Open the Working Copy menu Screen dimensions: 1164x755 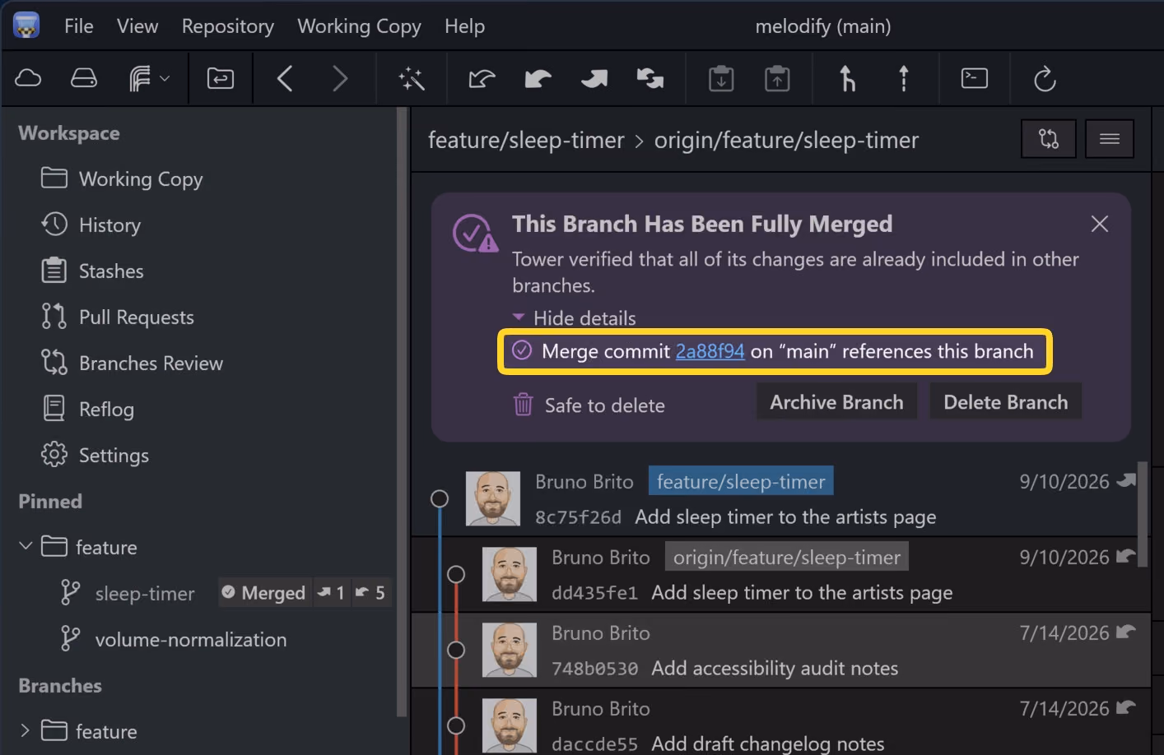359,26
